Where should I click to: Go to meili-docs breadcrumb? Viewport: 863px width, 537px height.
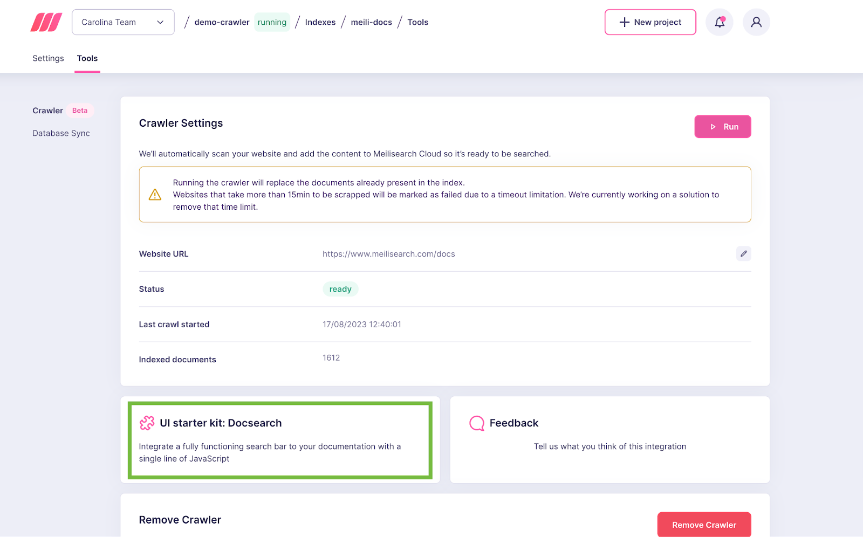(372, 22)
